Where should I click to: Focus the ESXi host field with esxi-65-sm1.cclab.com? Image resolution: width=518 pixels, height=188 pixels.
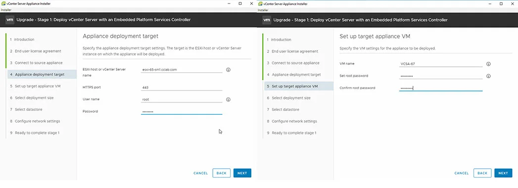tap(182, 70)
